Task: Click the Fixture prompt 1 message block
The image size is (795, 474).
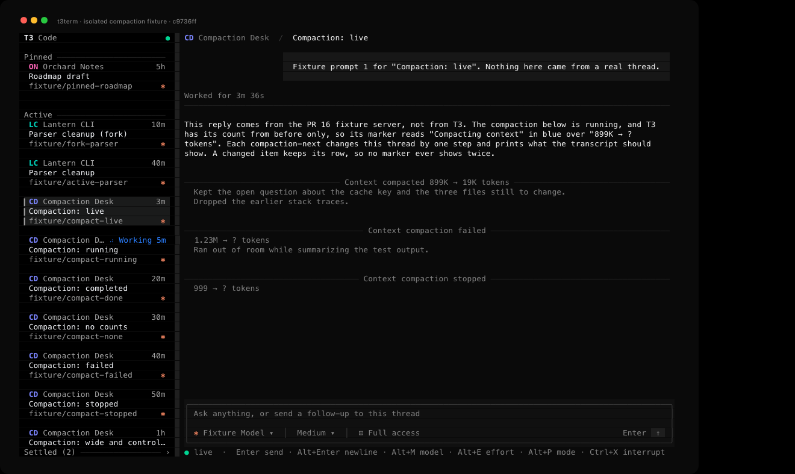Action: (476, 67)
